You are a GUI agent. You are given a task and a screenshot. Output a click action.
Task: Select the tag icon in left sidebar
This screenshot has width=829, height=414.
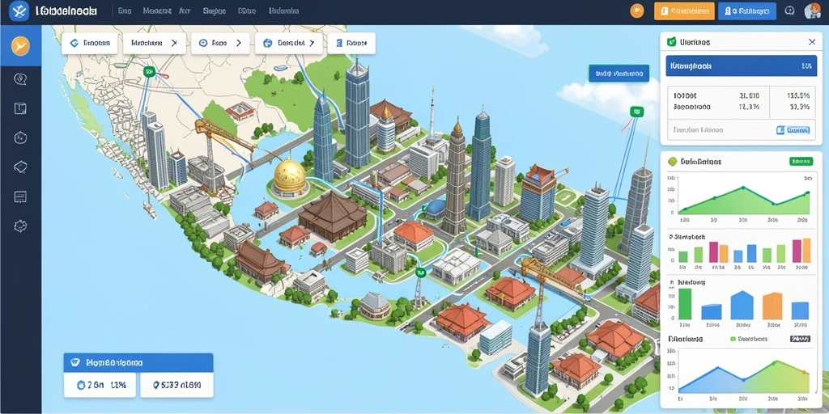[20, 167]
